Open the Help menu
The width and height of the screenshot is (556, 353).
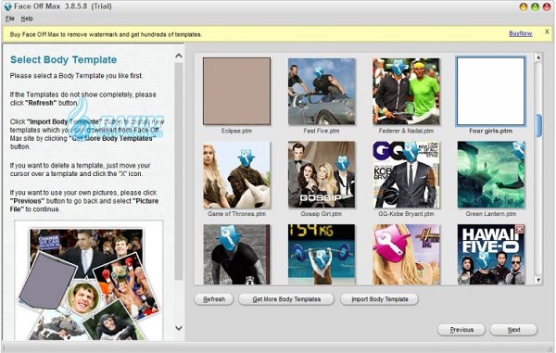(x=27, y=19)
